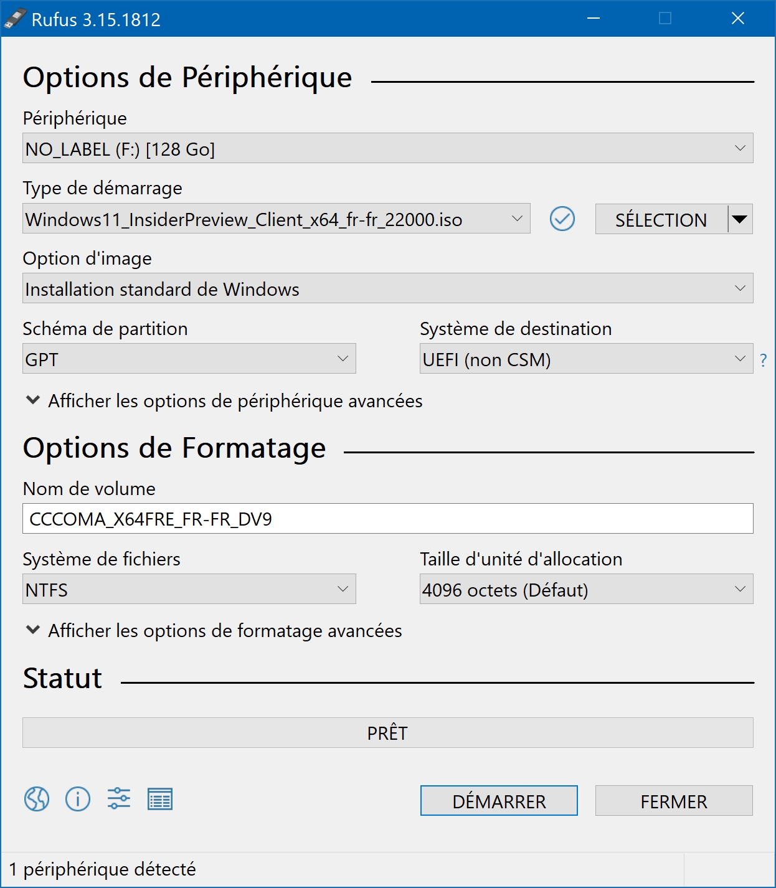Click the ISO checksum checkmark icon
This screenshot has width=776, height=888.
[562, 219]
